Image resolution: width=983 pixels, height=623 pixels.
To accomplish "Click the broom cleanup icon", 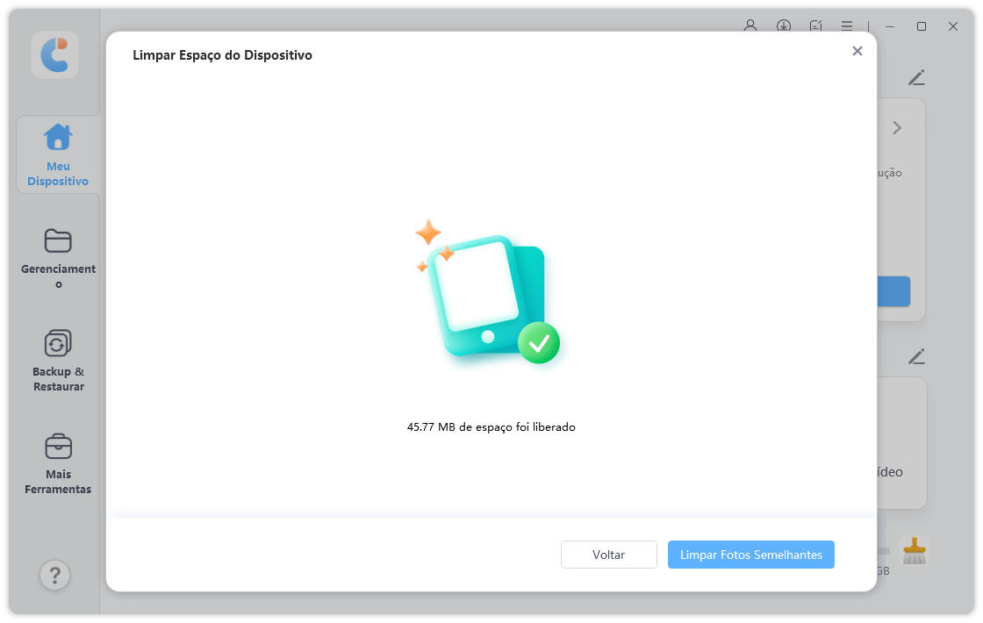I will tap(915, 551).
